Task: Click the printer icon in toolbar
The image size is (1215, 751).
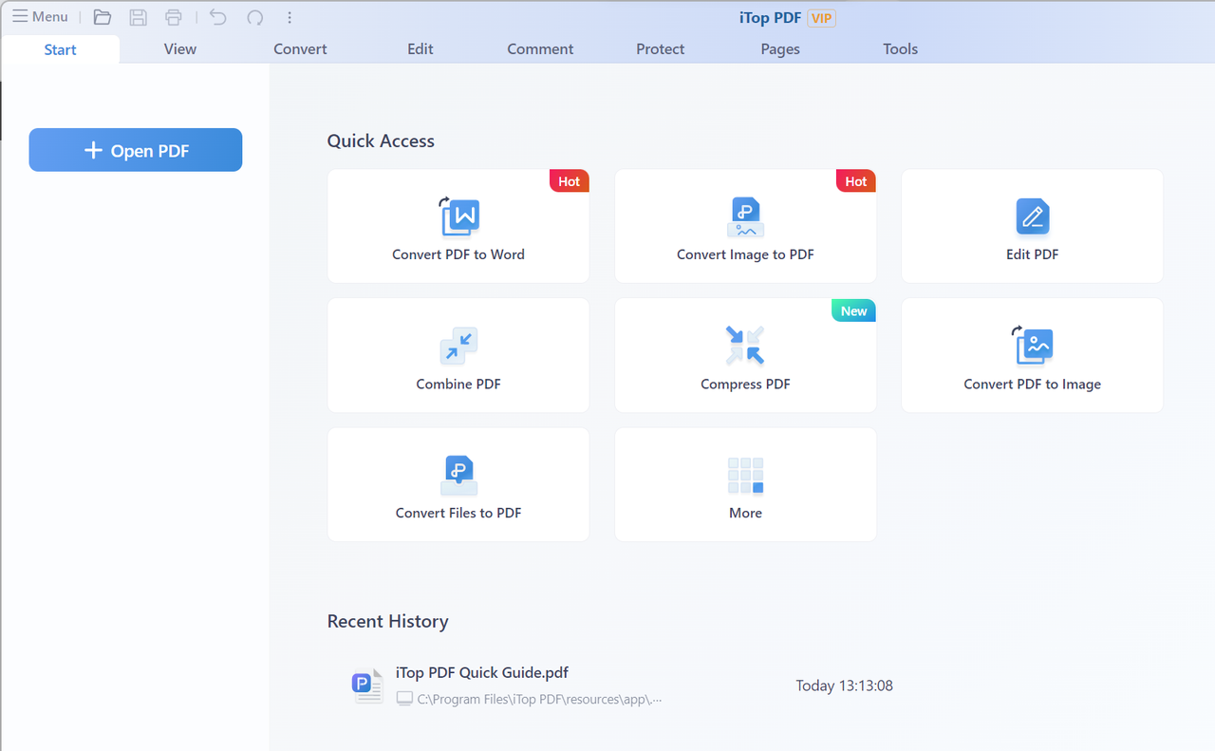Action: 173,17
